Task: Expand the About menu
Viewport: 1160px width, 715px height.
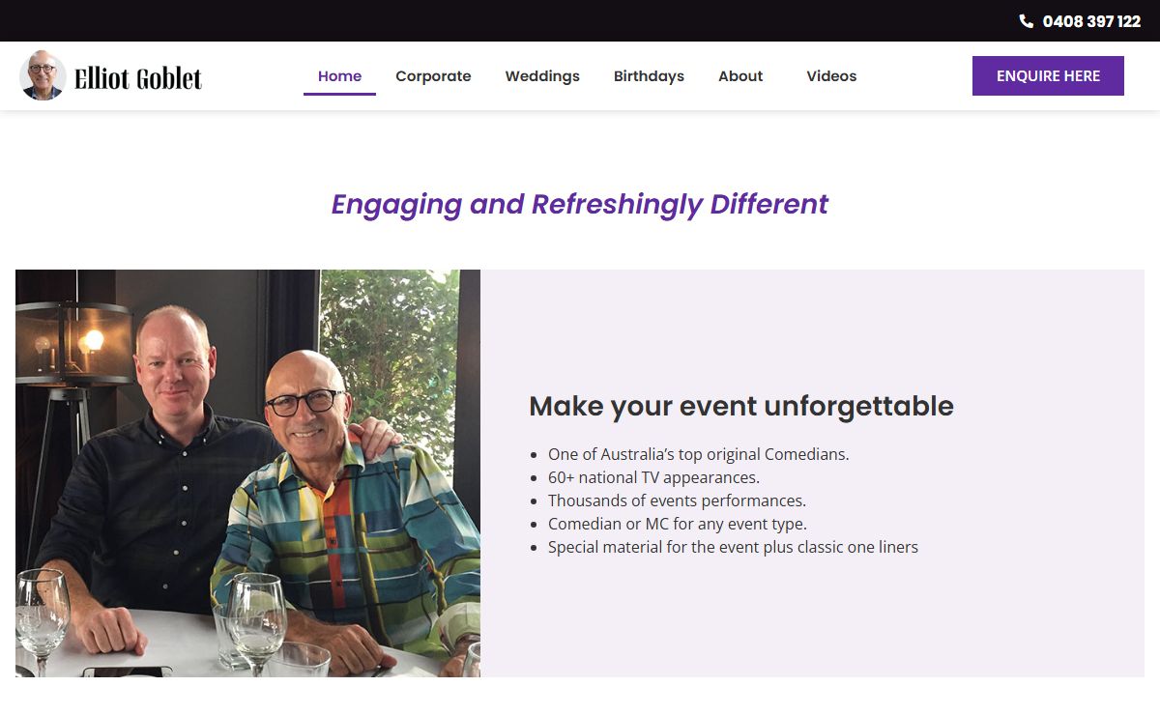Action: (x=740, y=76)
